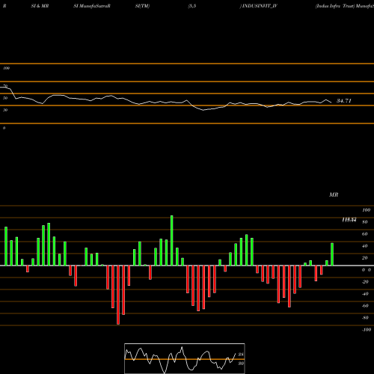Click the SI & MR header label

pyautogui.click(x=40, y=6)
